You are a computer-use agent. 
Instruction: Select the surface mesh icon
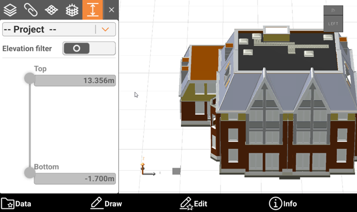click(x=52, y=10)
